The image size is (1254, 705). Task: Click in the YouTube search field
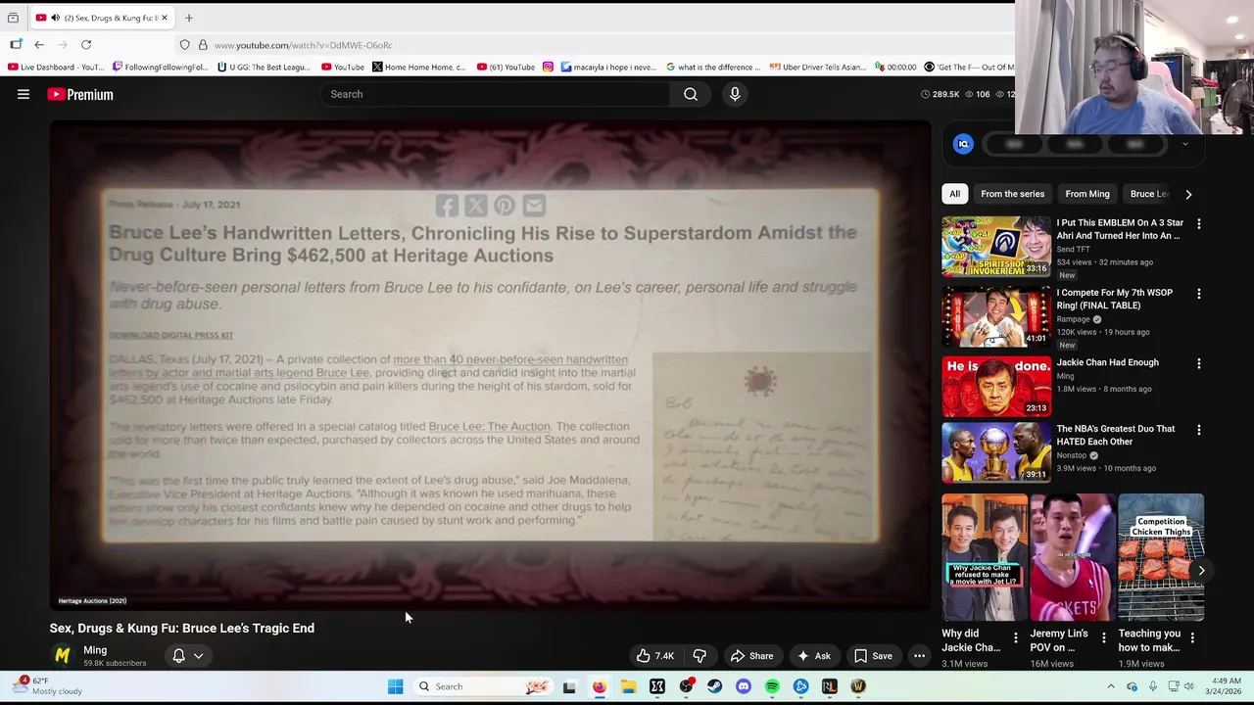pyautogui.click(x=495, y=94)
